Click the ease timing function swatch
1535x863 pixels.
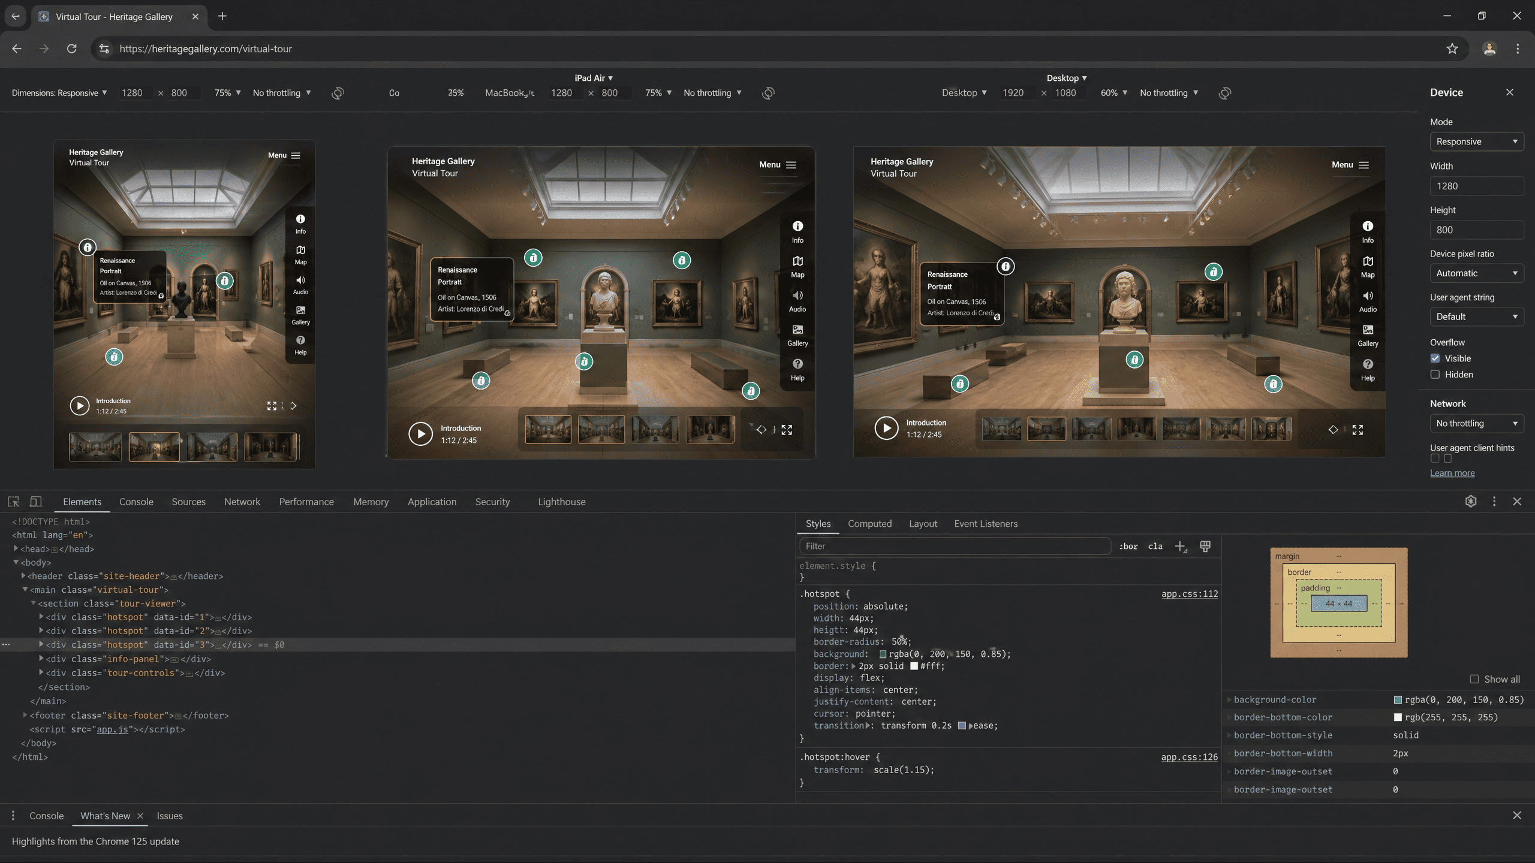(x=962, y=726)
